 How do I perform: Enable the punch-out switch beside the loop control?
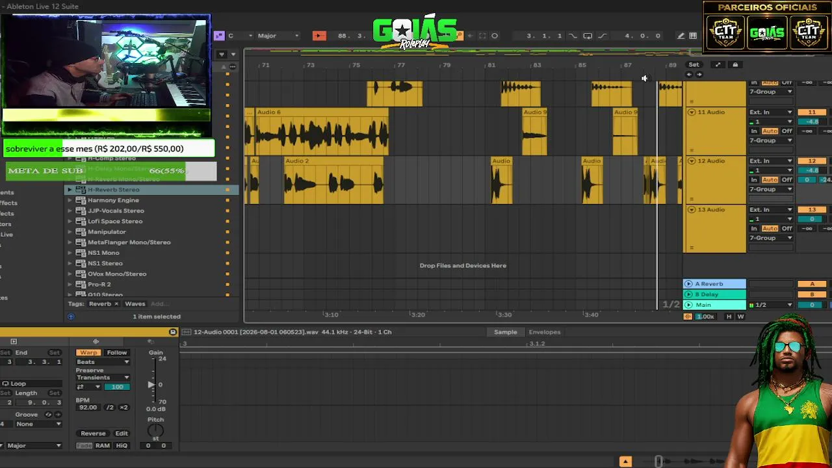[602, 36]
